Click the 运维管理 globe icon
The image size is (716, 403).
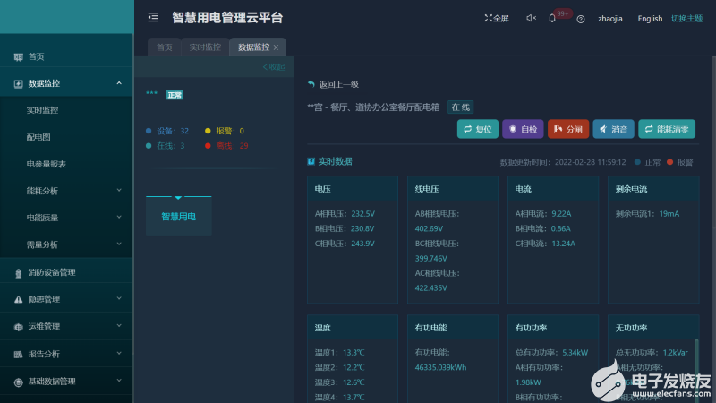(x=18, y=327)
